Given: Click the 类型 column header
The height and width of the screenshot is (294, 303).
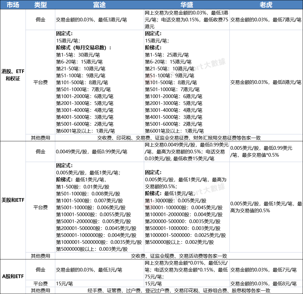Looking at the screenshot, I should point(40,5).
